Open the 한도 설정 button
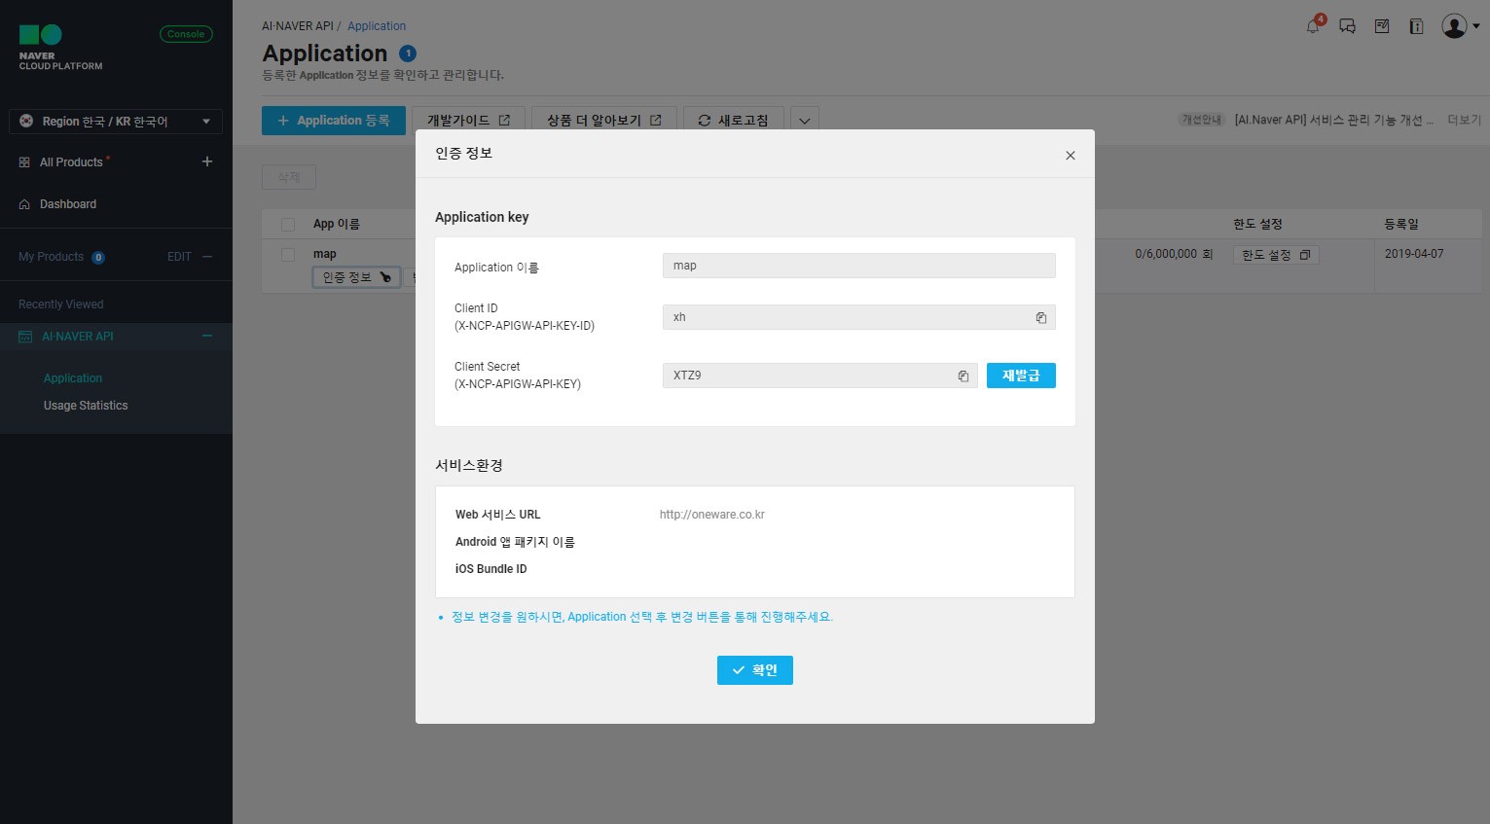The height and width of the screenshot is (824, 1490). point(1276,255)
